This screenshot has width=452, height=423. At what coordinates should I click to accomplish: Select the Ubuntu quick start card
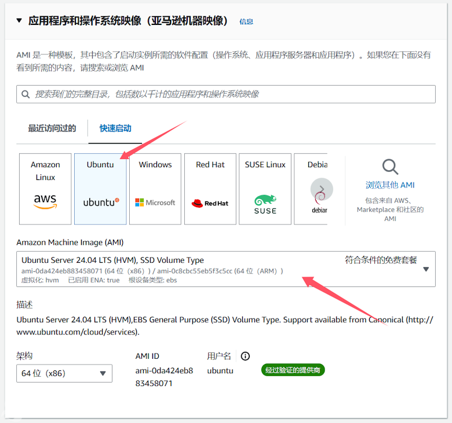[100, 189]
